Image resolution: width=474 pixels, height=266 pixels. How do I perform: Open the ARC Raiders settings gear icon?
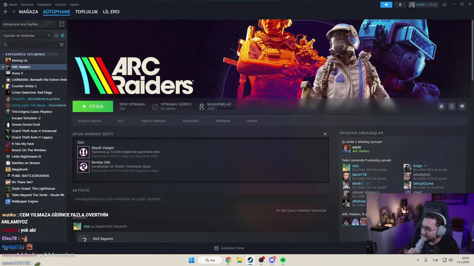(441, 106)
